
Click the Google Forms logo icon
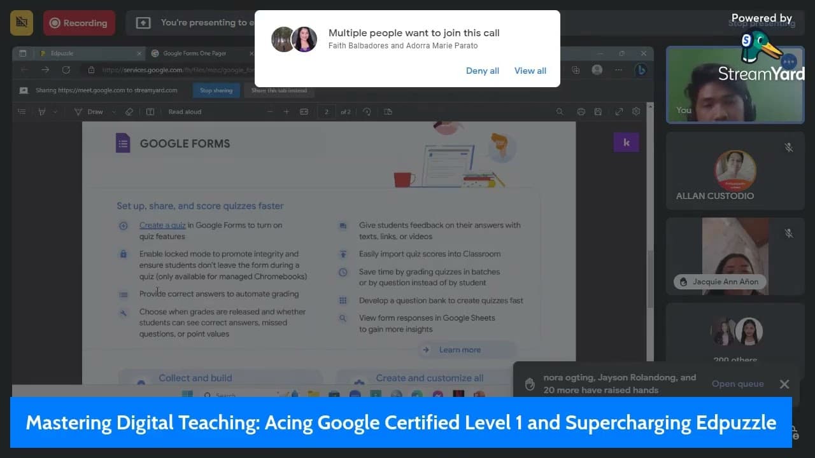[x=123, y=143]
